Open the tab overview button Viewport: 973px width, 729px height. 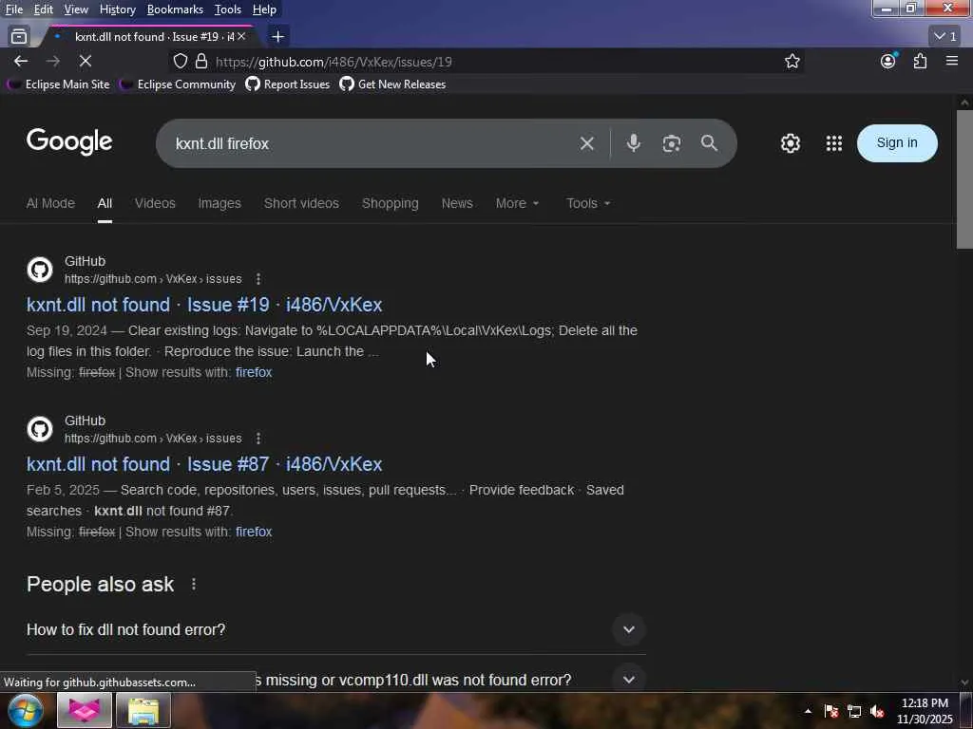pos(19,37)
